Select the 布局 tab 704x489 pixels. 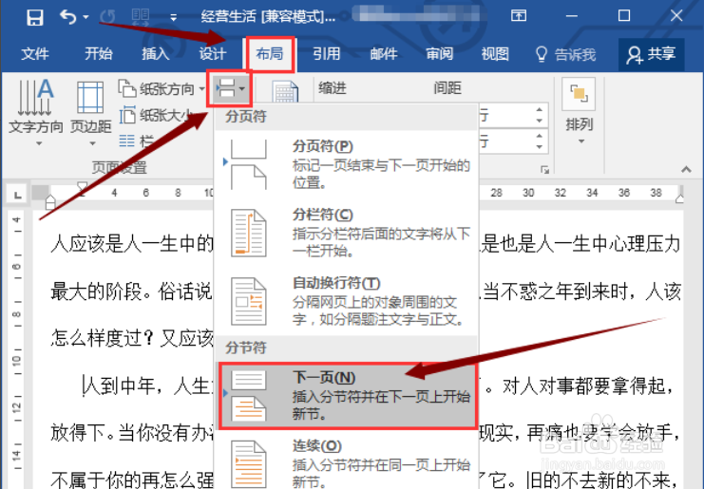(270, 54)
